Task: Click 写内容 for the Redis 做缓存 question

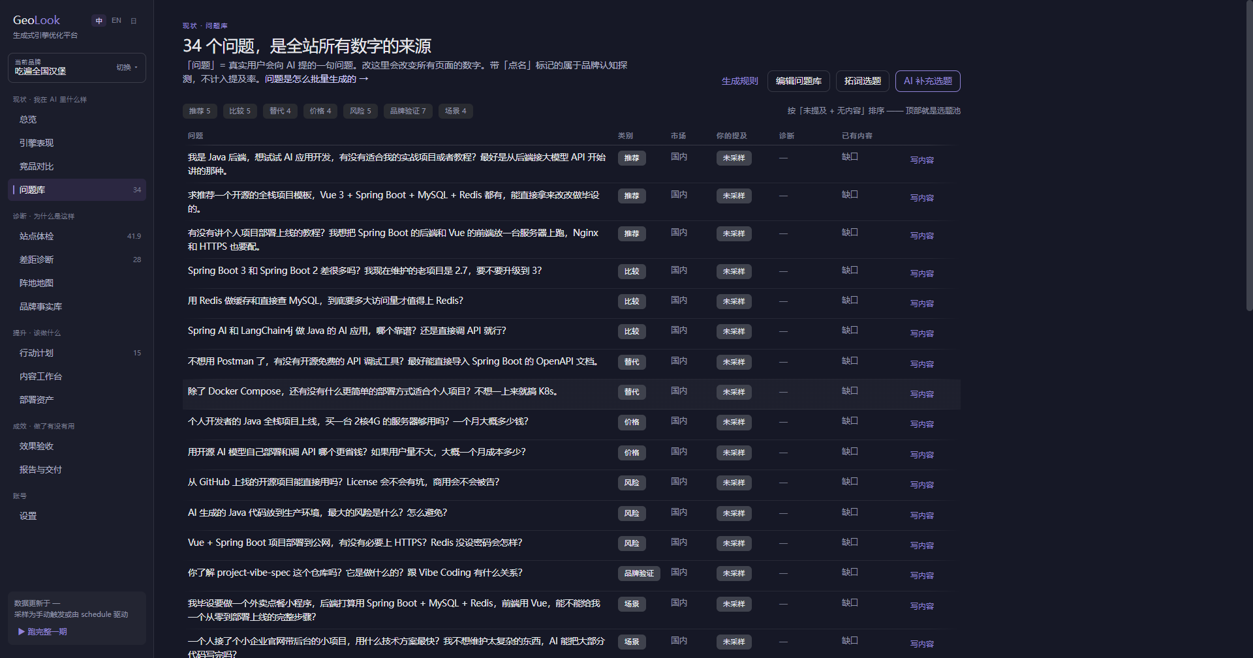Action: [x=921, y=303]
